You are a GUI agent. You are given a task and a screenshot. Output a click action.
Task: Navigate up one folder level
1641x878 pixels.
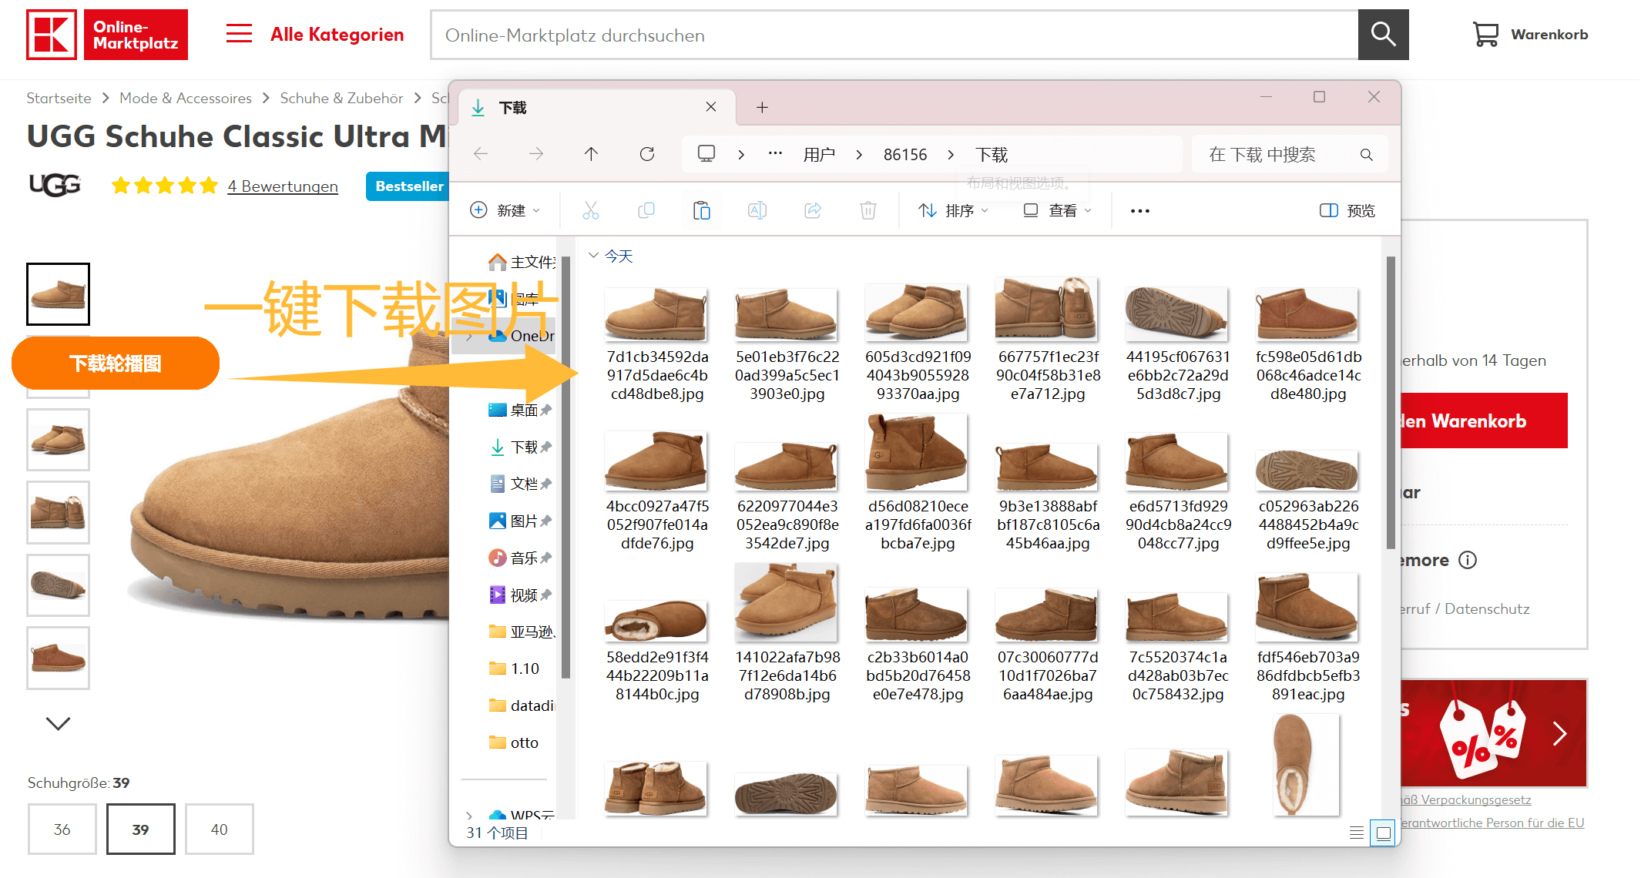(x=591, y=154)
